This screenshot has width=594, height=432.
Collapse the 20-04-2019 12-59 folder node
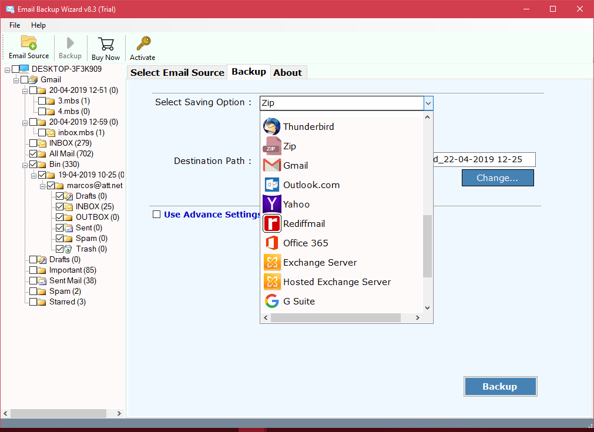coord(25,123)
